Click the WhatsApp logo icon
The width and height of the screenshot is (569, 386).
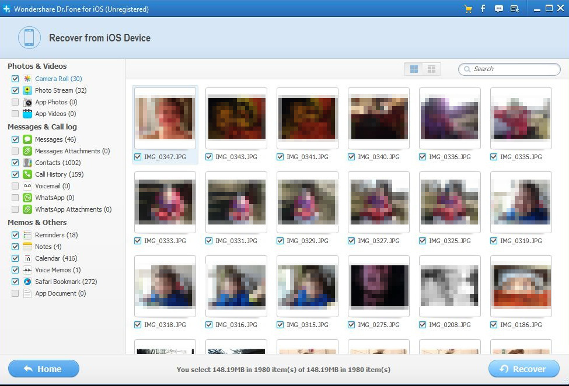[x=27, y=198]
